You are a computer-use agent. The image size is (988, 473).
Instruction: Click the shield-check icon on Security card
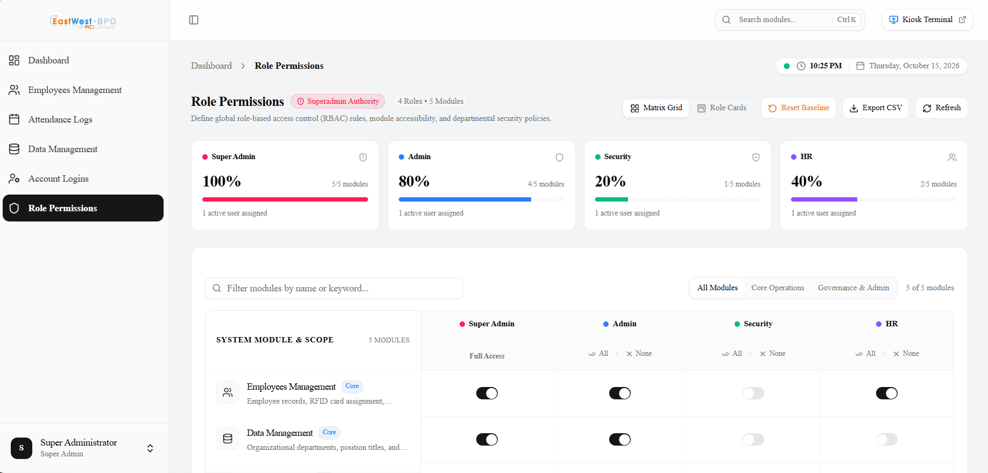pos(756,157)
